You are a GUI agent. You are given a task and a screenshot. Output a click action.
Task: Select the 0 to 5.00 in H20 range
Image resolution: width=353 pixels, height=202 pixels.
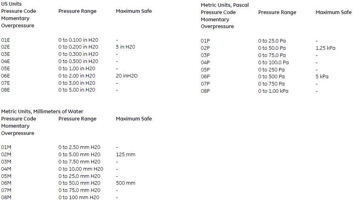coord(77,90)
